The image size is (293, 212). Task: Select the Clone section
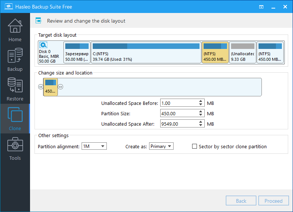tap(15, 119)
